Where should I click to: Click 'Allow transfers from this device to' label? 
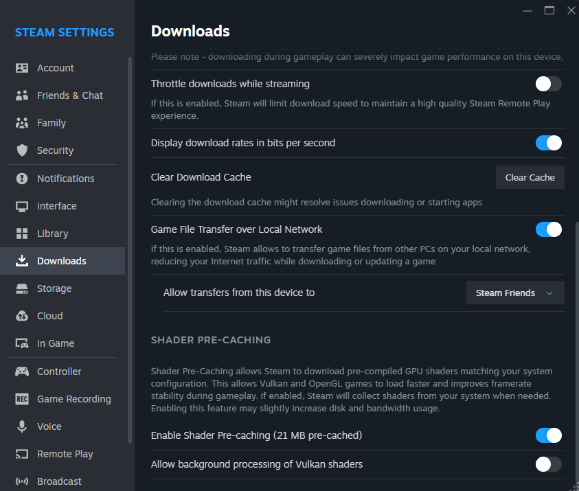(239, 293)
